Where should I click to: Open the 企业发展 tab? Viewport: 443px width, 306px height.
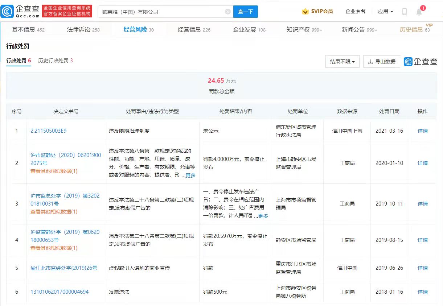coord(249,30)
